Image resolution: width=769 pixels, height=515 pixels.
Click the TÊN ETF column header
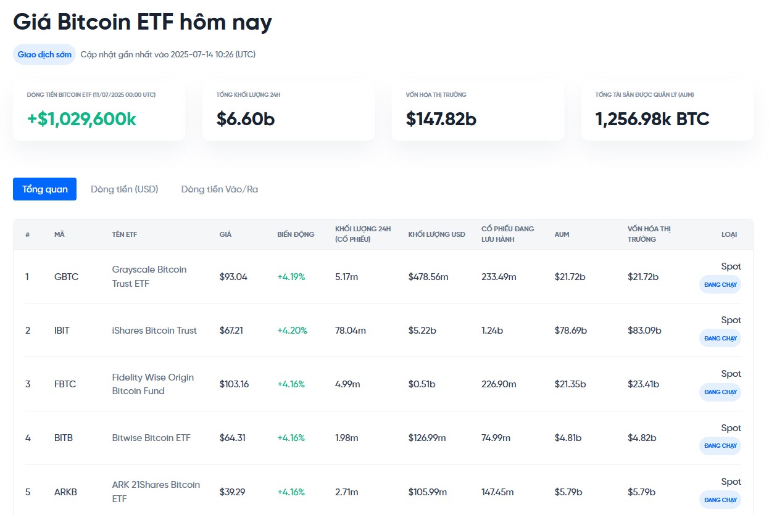pyautogui.click(x=125, y=234)
